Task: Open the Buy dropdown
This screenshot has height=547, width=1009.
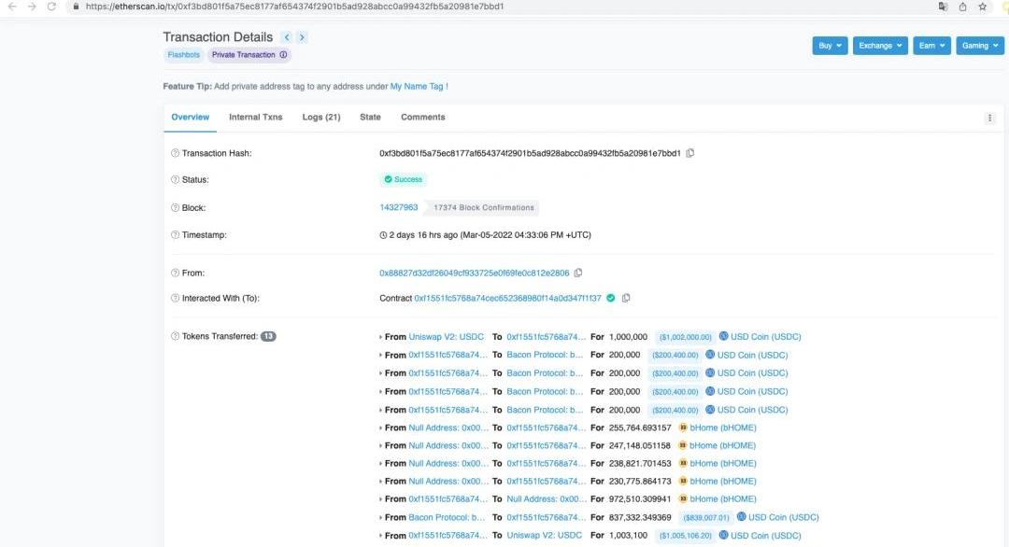Action: pyautogui.click(x=830, y=46)
